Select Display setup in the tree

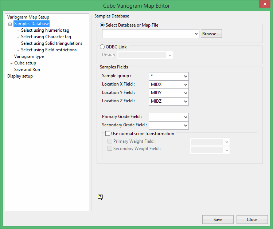[x=20, y=76]
